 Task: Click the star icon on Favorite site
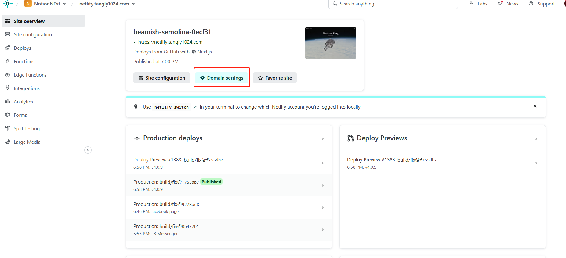click(260, 78)
